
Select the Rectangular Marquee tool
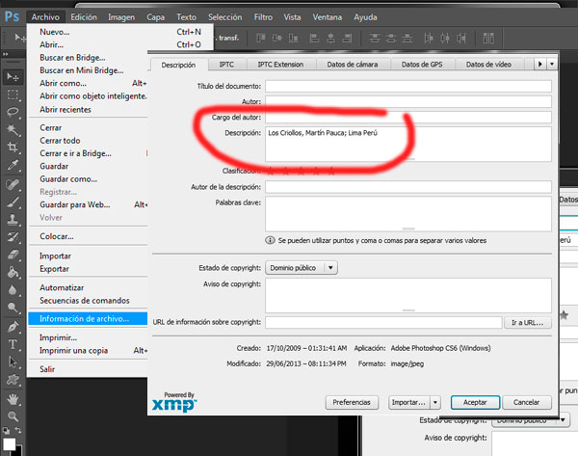[13, 94]
